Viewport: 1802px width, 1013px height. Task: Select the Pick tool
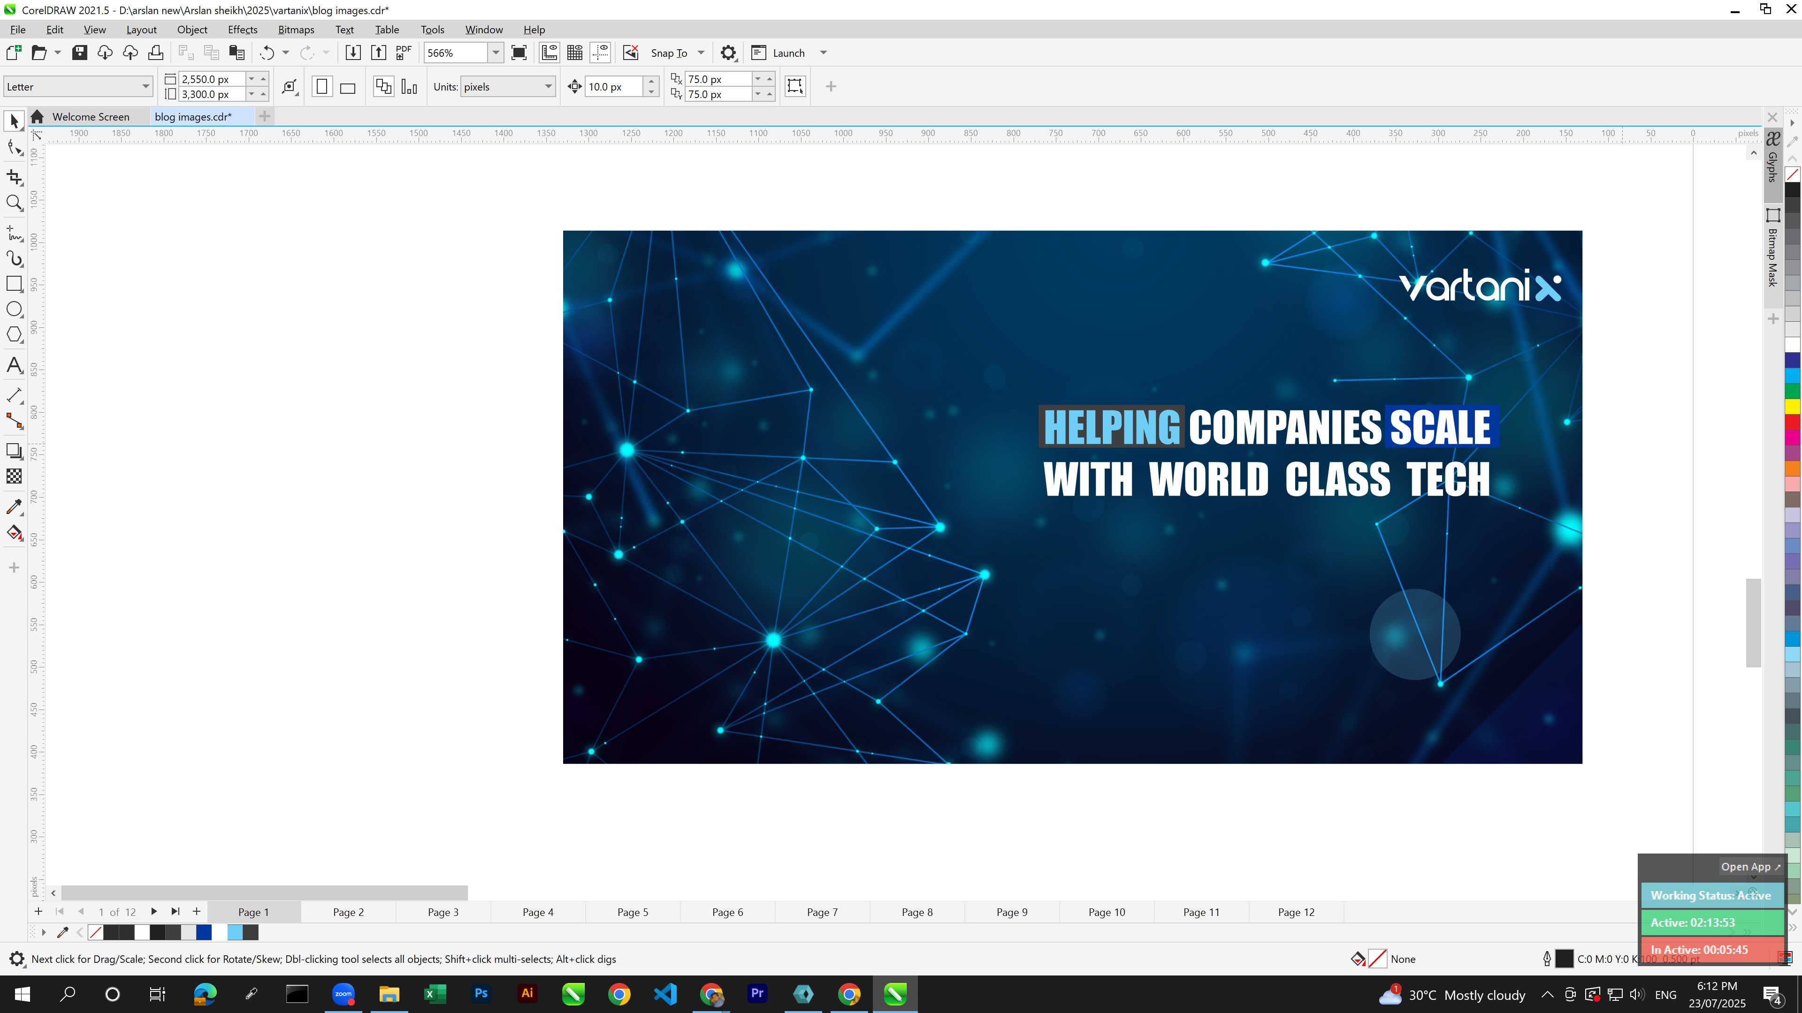14,121
